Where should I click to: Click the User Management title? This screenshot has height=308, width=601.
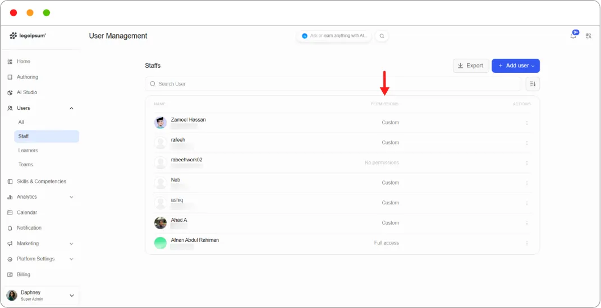point(118,36)
